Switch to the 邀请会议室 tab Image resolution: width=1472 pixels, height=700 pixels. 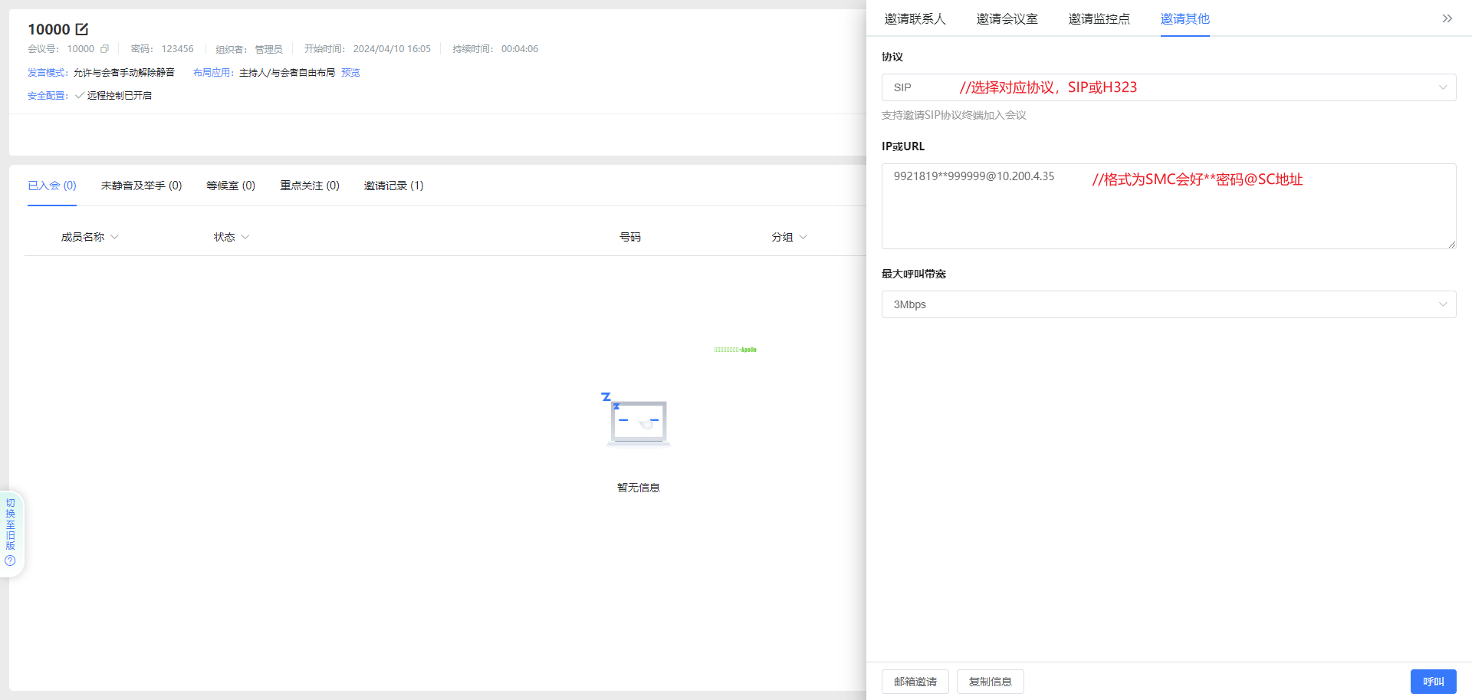click(1007, 19)
